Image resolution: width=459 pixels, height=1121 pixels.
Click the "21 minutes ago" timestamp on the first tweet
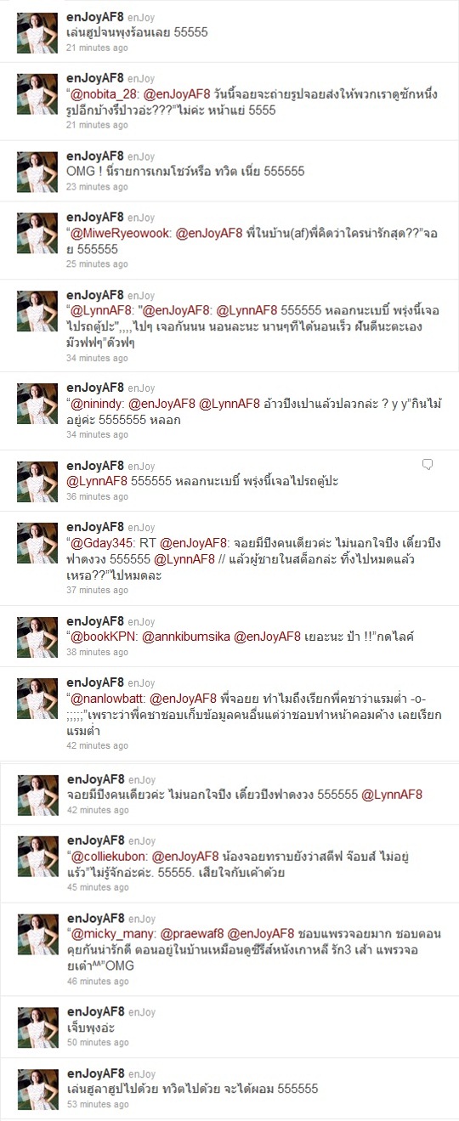tap(97, 48)
